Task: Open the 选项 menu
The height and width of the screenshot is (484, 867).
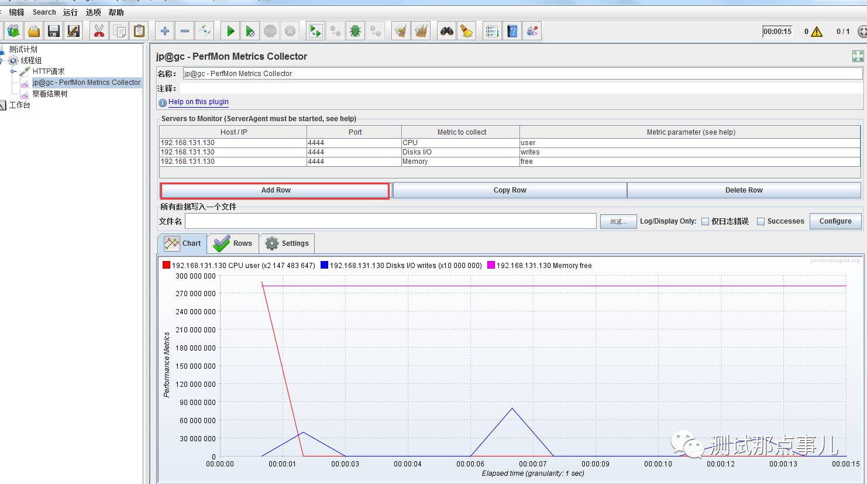Action: tap(93, 12)
